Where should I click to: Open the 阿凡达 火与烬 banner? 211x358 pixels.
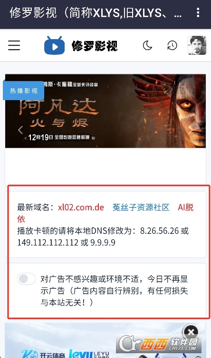coord(105,111)
